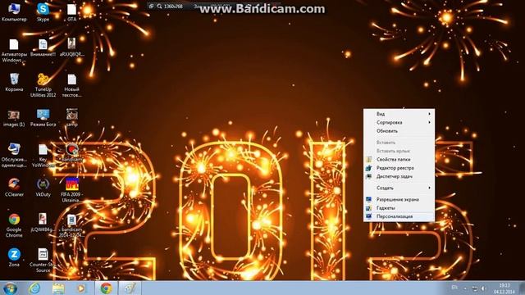Expand the Вид submenu
The width and height of the screenshot is (525, 295).
click(399, 114)
